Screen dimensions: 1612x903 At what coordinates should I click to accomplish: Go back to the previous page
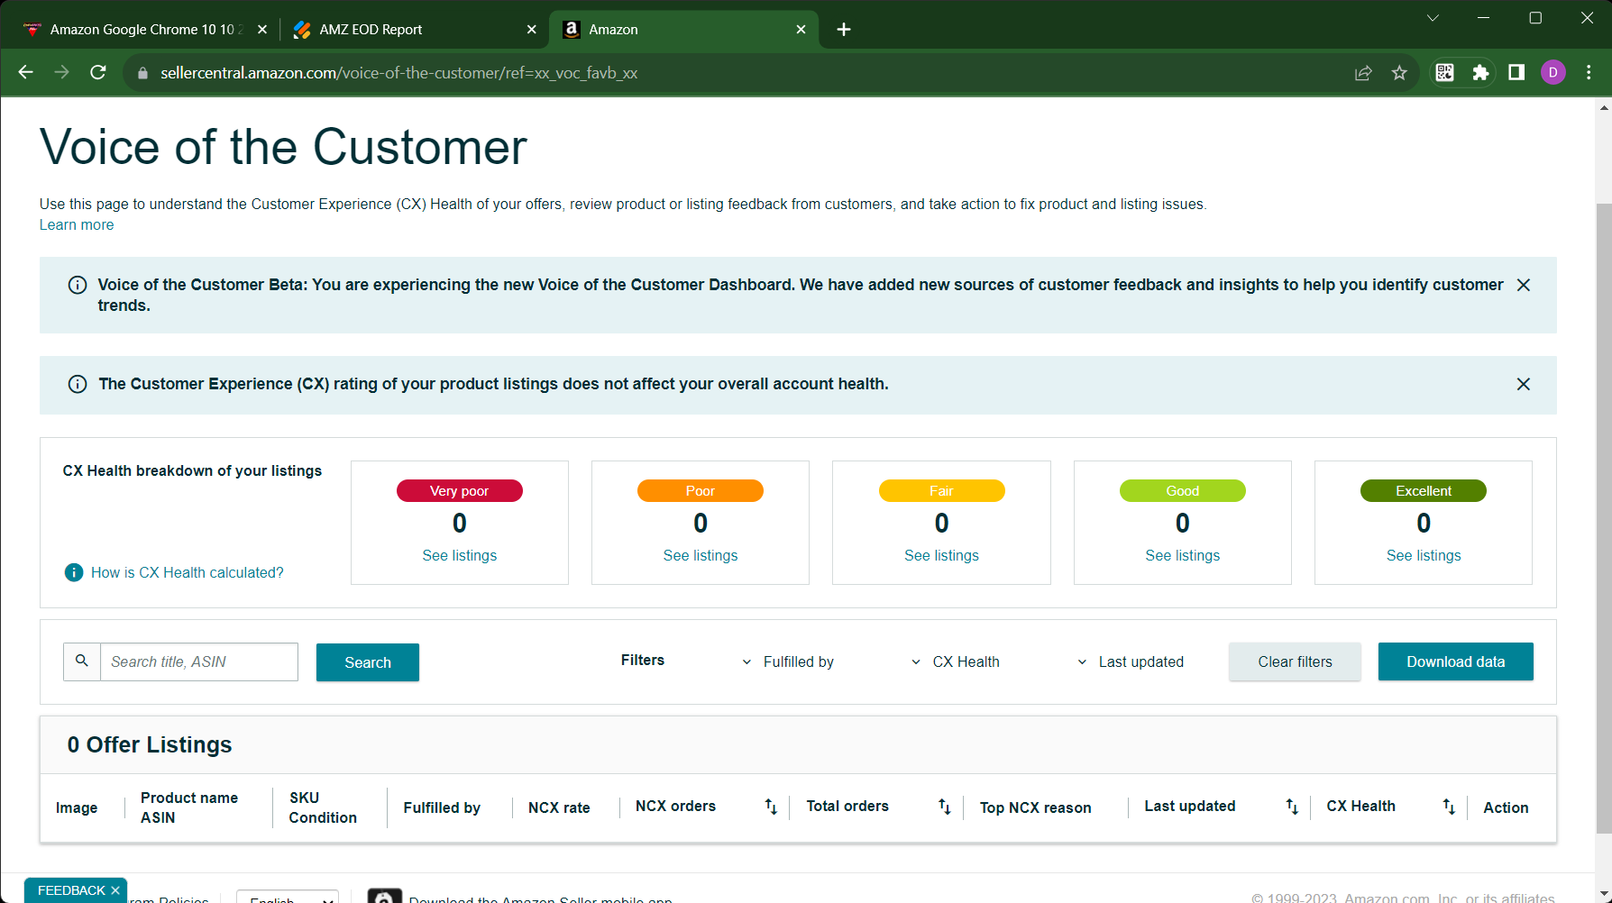26,72
